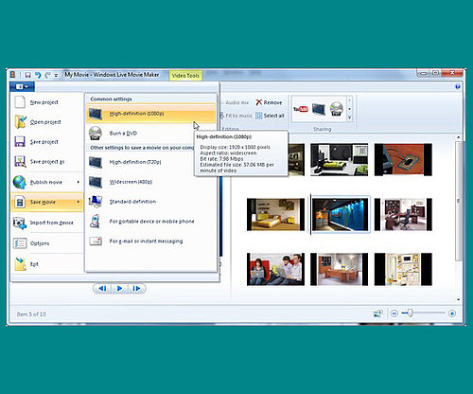
Task: Click the YouTube sharing icon
Action: (301, 109)
